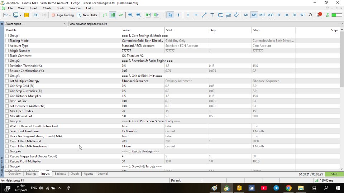Viewport: 344px width, 193px height.
Task: Click the vertical scrollbar down arrow
Action: click(x=342, y=169)
